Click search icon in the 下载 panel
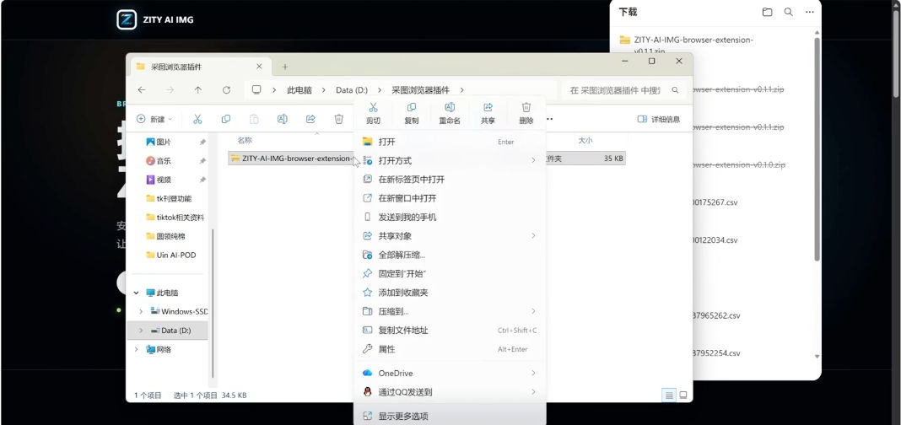The height and width of the screenshot is (425, 901). [x=788, y=12]
